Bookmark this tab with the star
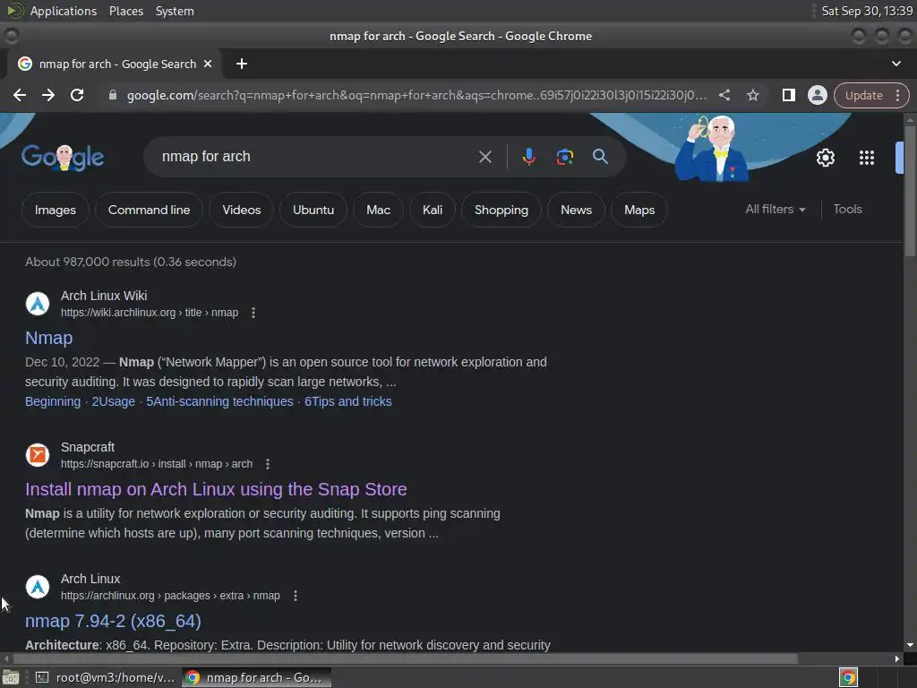 click(x=752, y=95)
